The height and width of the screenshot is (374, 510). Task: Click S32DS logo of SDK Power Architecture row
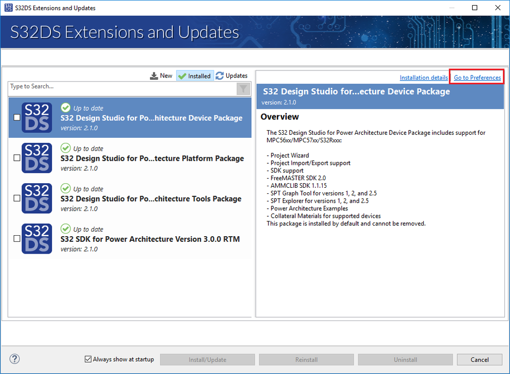(x=37, y=238)
